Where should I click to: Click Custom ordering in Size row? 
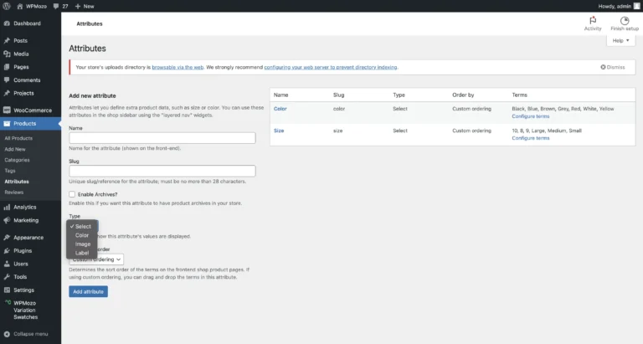[471, 131]
